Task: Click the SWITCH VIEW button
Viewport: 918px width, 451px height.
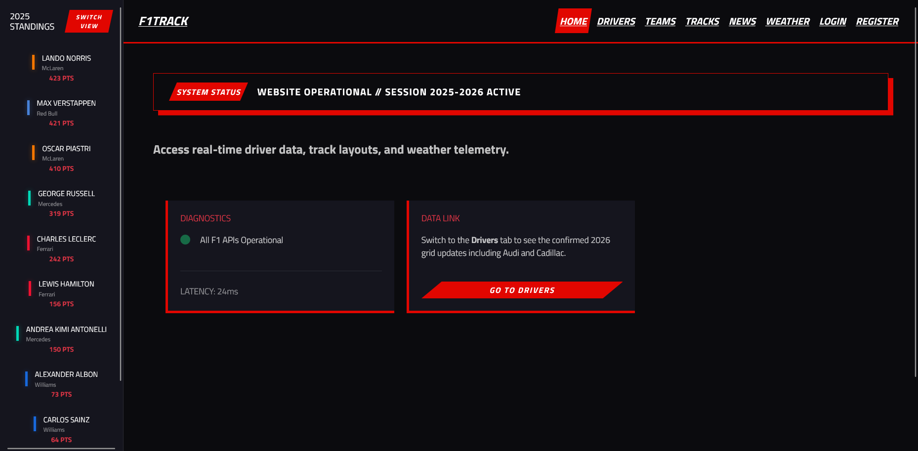Action: (89, 21)
